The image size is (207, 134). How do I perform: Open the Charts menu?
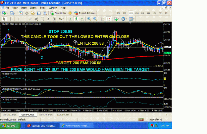[33, 8]
